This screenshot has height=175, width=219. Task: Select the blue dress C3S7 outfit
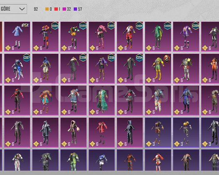tap(17, 69)
